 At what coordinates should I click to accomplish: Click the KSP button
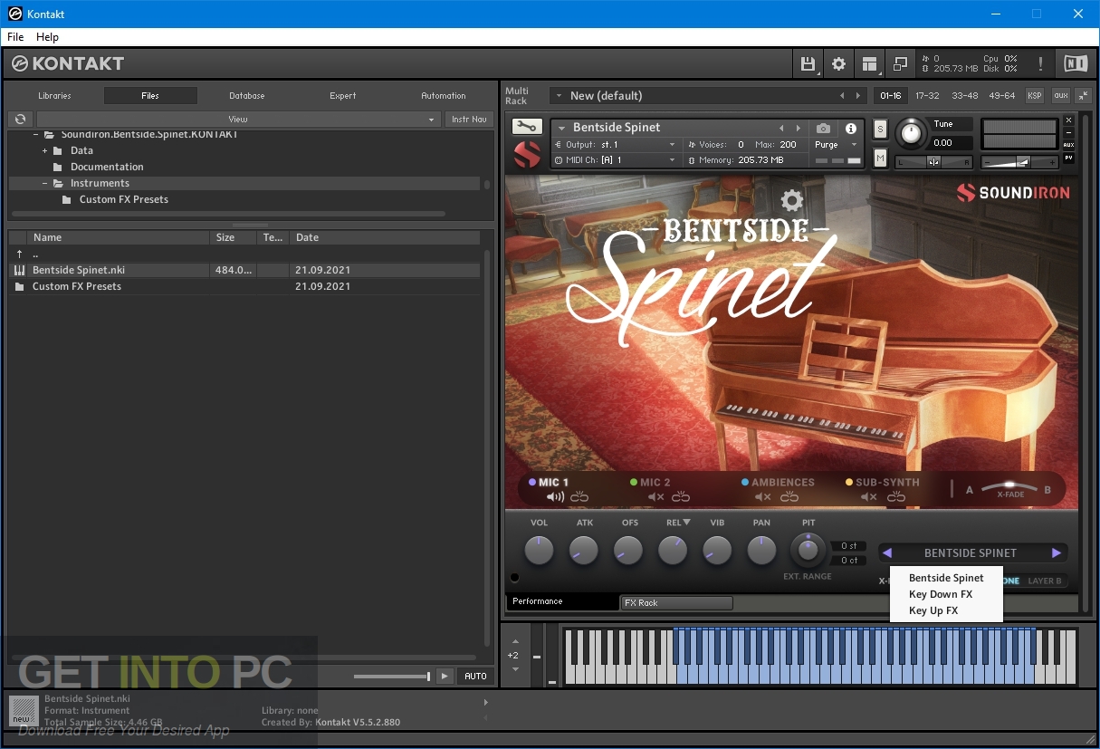click(x=1035, y=95)
